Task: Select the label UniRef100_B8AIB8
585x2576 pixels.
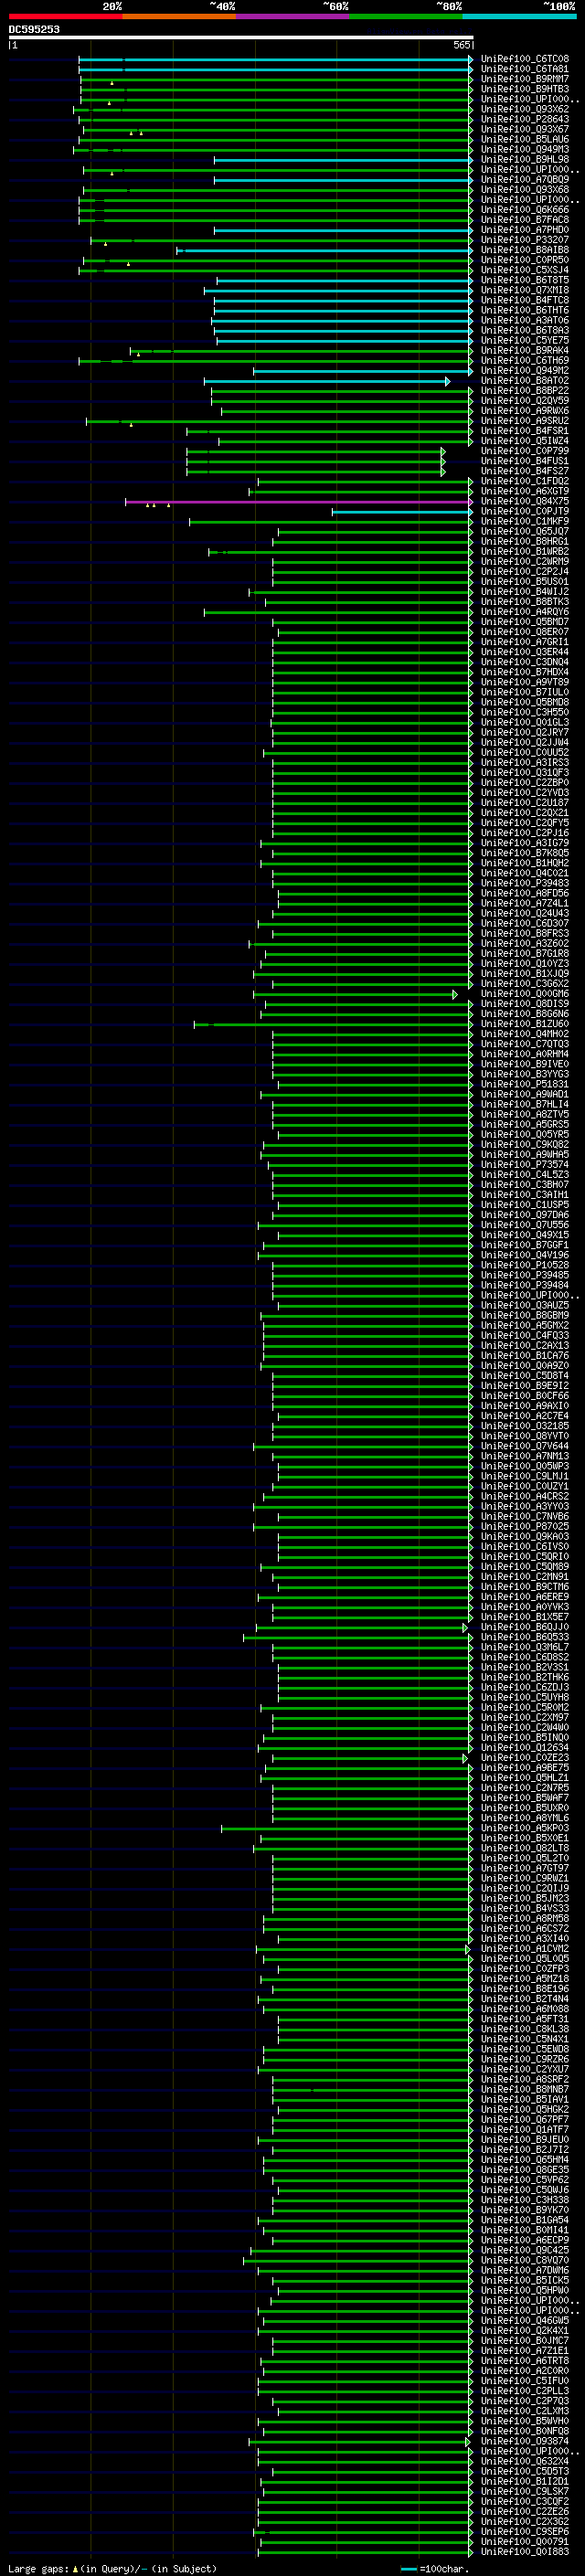Action: pyautogui.click(x=525, y=250)
